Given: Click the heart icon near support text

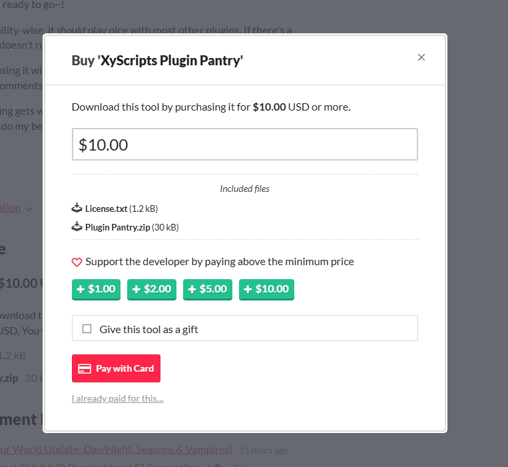Looking at the screenshot, I should (x=77, y=262).
